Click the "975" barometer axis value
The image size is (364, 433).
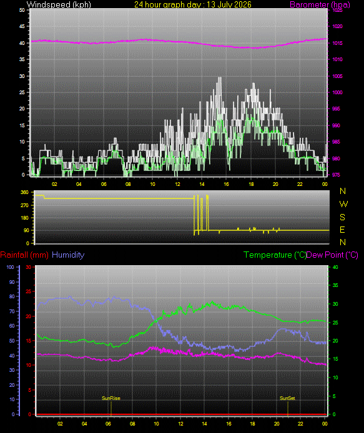pyautogui.click(x=336, y=175)
